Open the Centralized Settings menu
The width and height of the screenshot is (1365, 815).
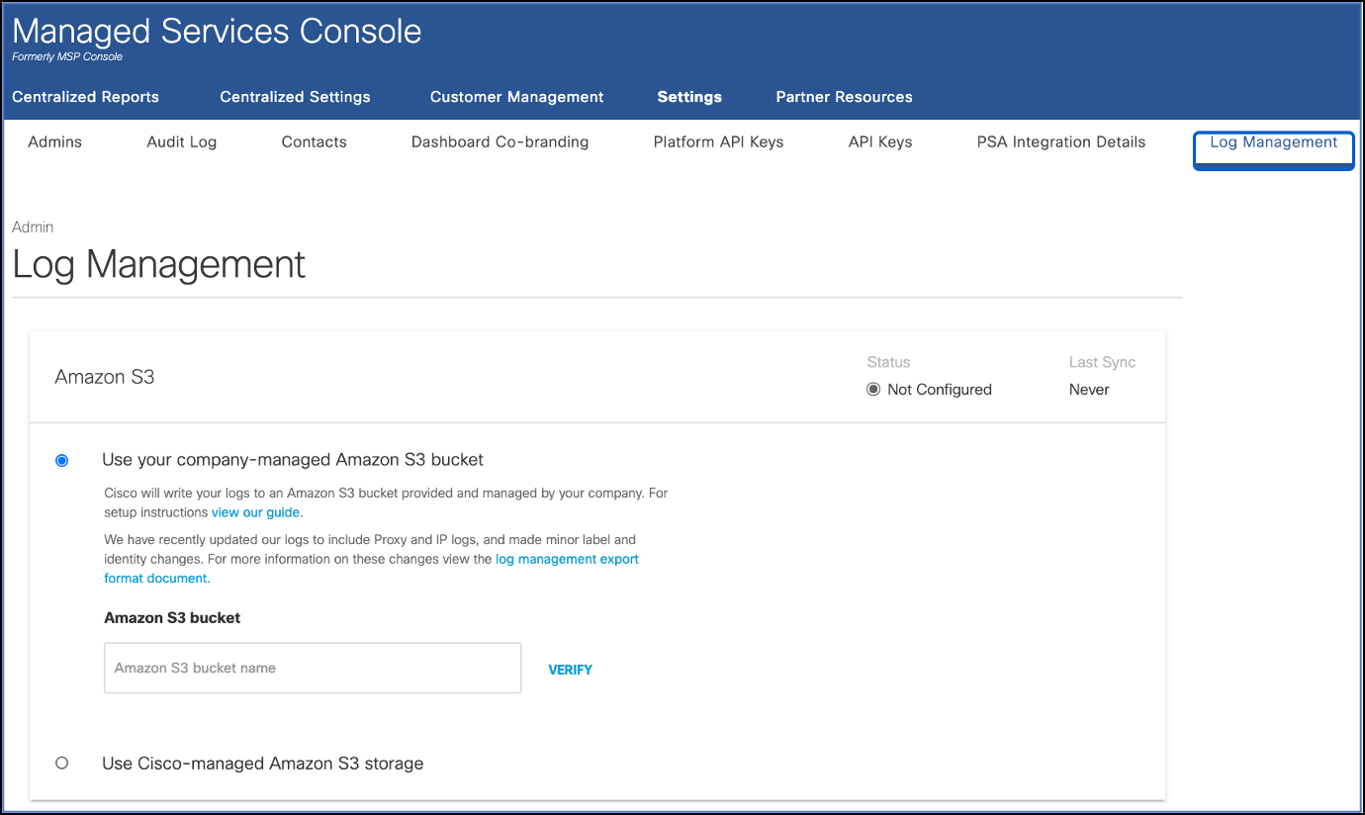pyautogui.click(x=295, y=97)
